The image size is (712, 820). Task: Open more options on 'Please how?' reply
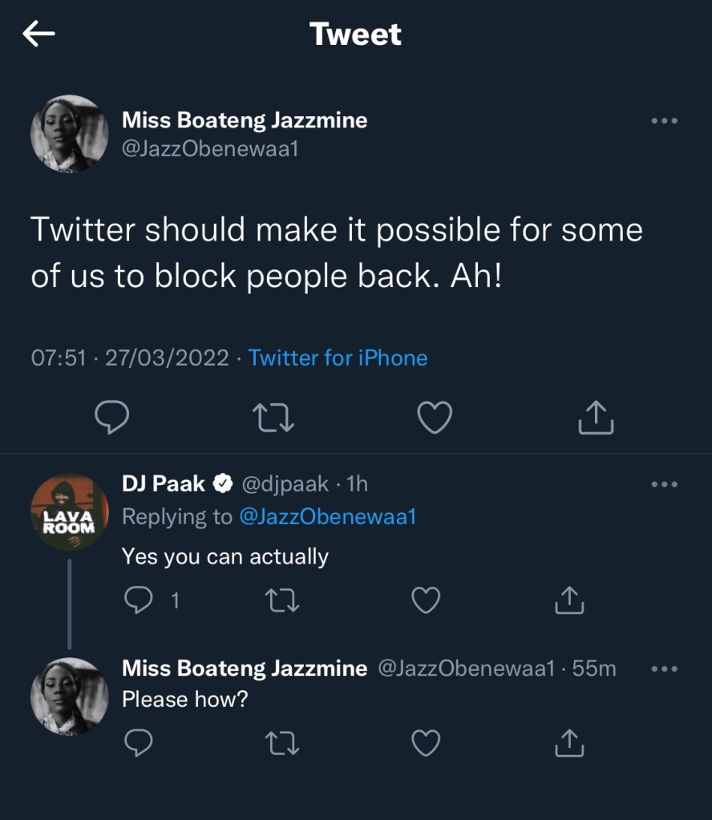pos(664,669)
